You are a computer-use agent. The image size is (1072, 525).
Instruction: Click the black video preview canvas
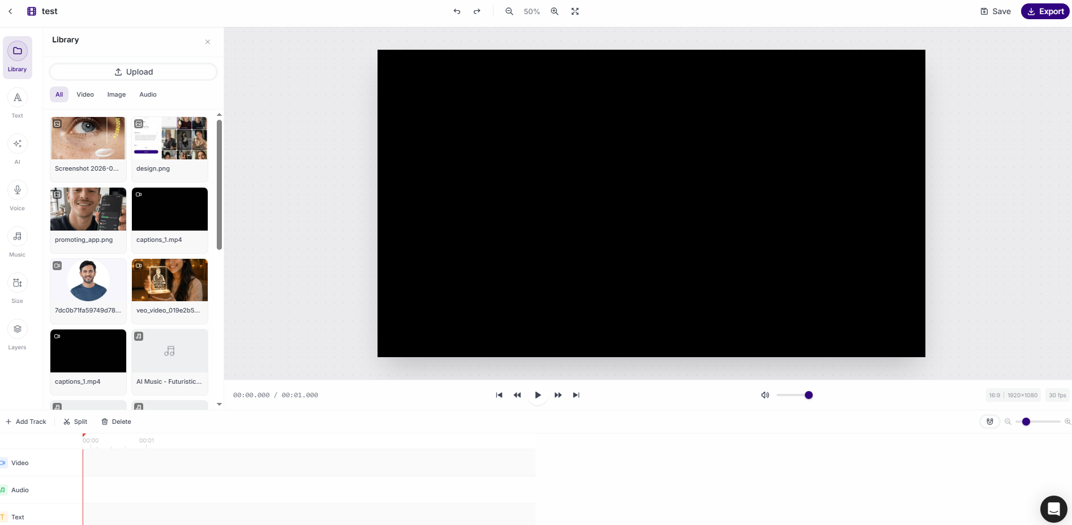651,203
